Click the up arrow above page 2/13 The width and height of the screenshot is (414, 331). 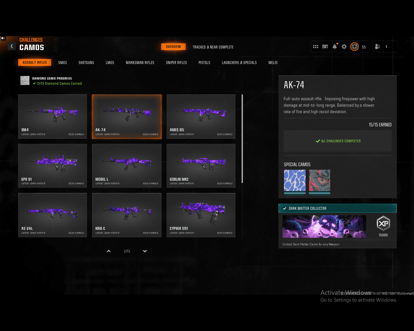[109, 251]
